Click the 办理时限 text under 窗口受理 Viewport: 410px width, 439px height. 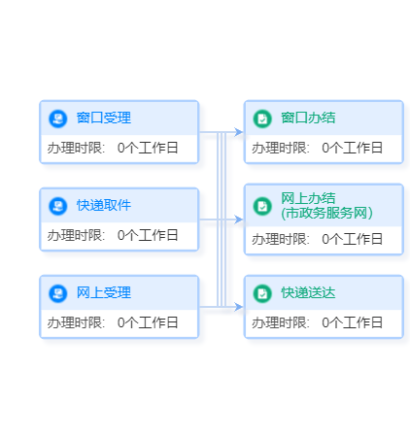[x=76, y=148]
